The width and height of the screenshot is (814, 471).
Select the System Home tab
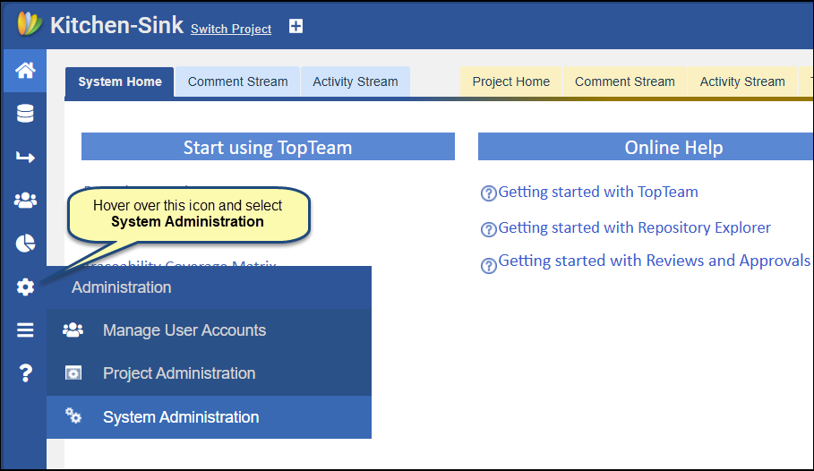[x=120, y=82]
